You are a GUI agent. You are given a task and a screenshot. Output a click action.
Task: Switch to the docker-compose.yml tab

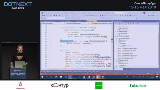coord(66,21)
